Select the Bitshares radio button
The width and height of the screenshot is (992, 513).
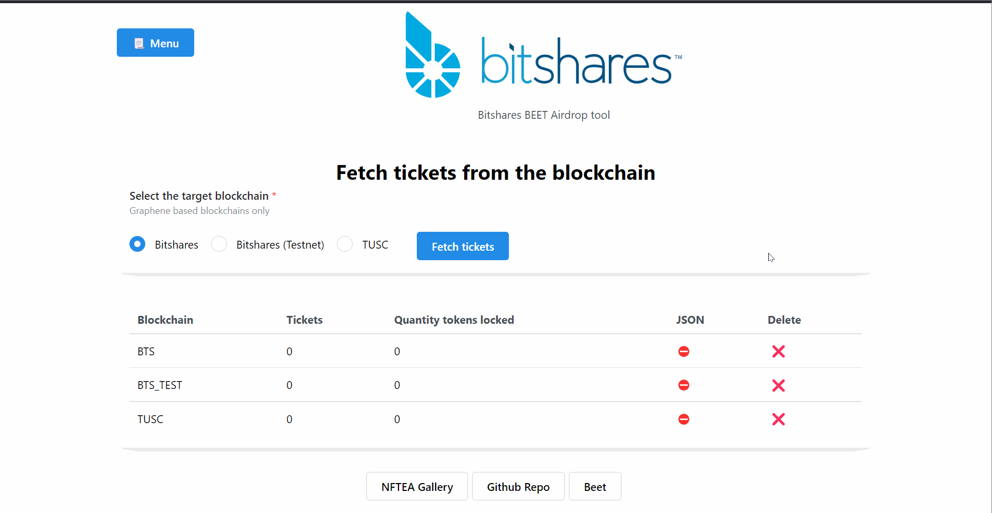[137, 244]
